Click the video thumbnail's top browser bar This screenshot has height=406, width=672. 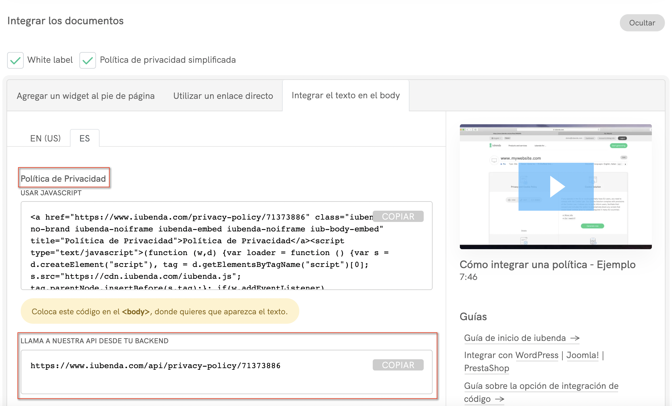pos(556,129)
